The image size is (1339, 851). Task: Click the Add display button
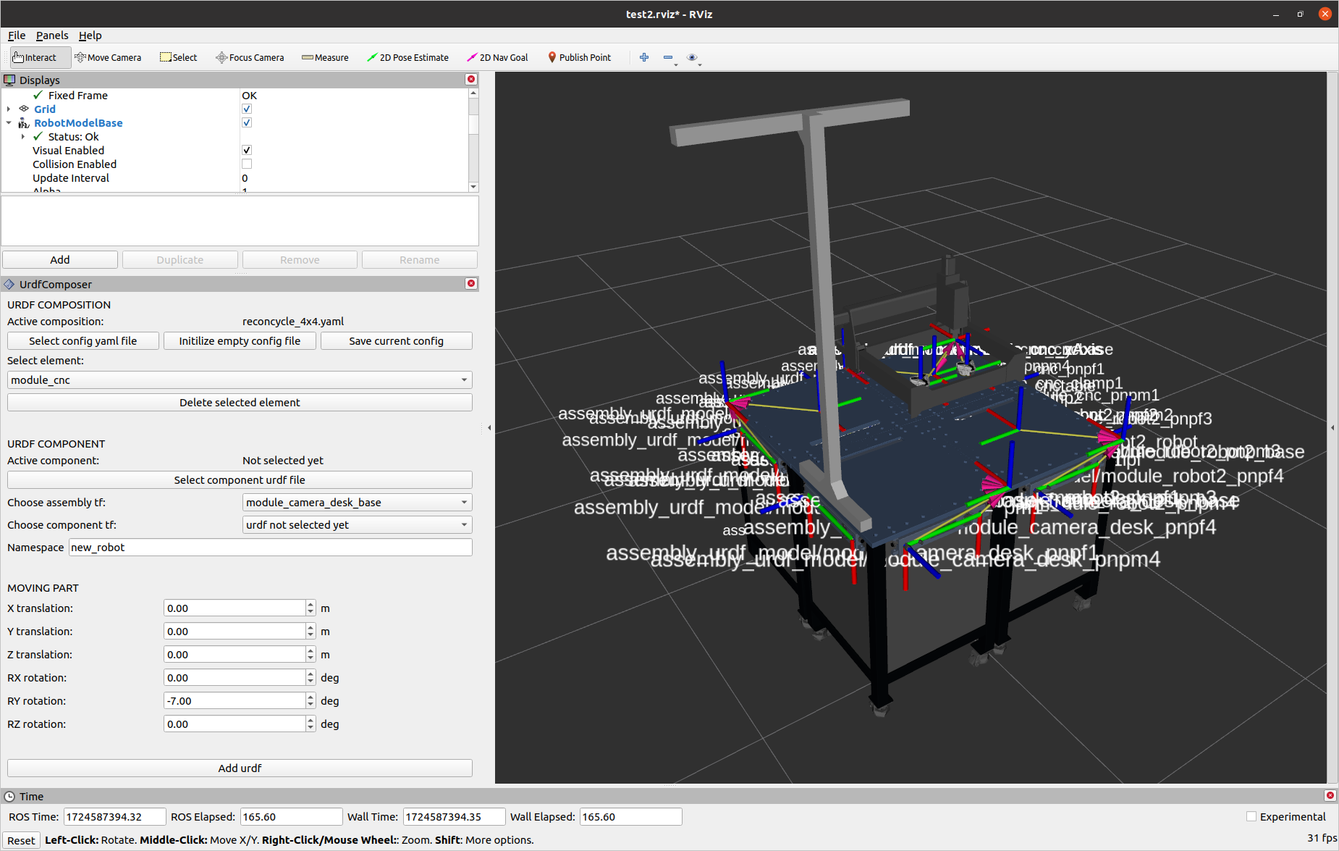coord(60,259)
